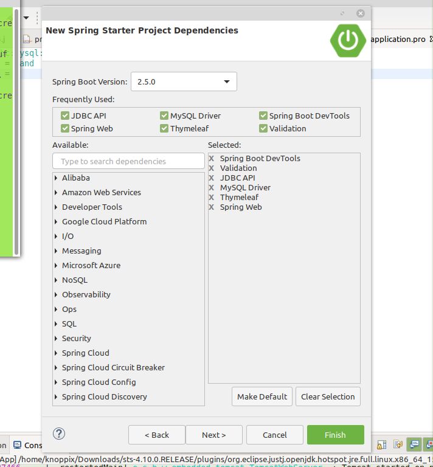The width and height of the screenshot is (433, 467).
Task: Remove MySQL Driver from Selected via X icon
Action: tap(212, 188)
